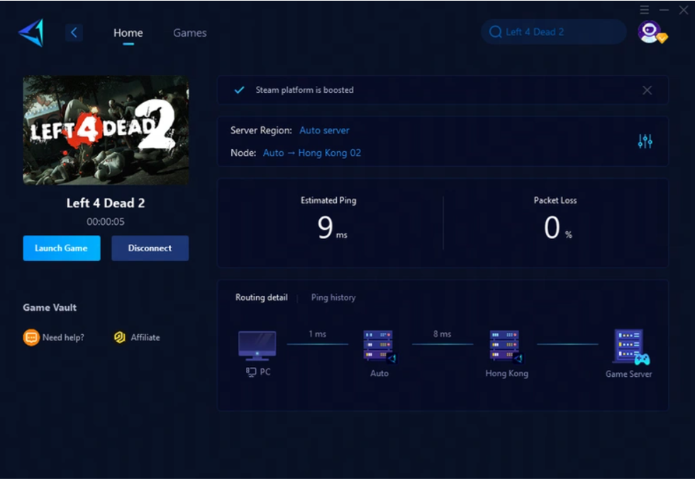This screenshot has height=479, width=695.
Task: Open the hamburger menu icon
Action: (x=645, y=10)
